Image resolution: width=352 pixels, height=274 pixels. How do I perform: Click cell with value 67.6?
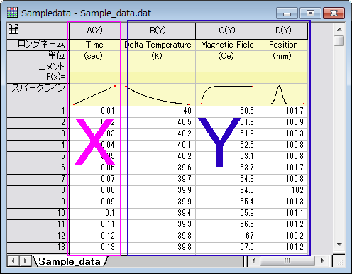pos(226,247)
